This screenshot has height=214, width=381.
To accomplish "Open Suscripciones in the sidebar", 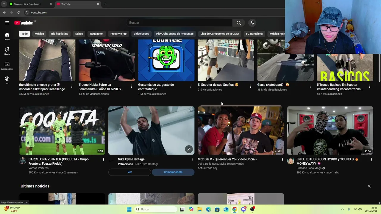I will coord(7,66).
